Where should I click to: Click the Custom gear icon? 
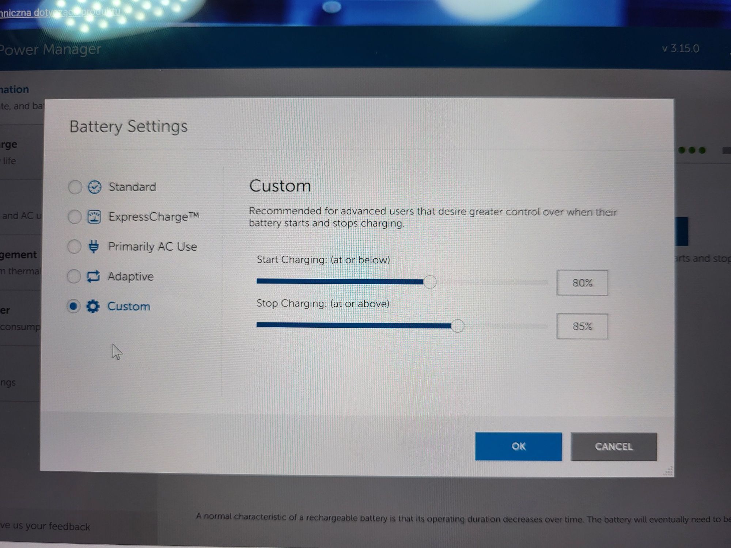pyautogui.click(x=93, y=306)
